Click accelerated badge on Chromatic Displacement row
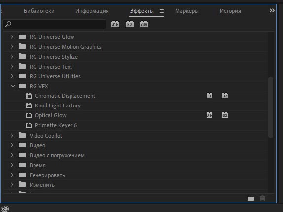Image resolution: width=283 pixels, height=212 pixels. 210,96
